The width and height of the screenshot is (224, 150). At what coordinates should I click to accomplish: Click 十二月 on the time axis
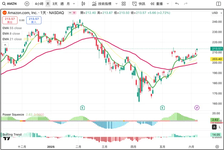[x=22, y=147]
